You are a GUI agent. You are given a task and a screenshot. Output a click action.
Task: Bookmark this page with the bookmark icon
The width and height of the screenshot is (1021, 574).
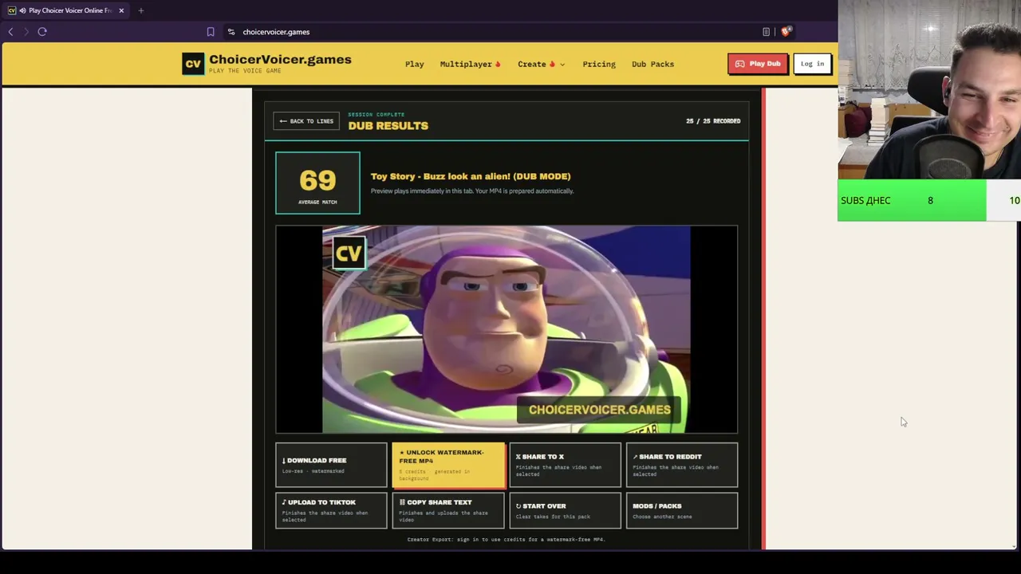point(211,32)
